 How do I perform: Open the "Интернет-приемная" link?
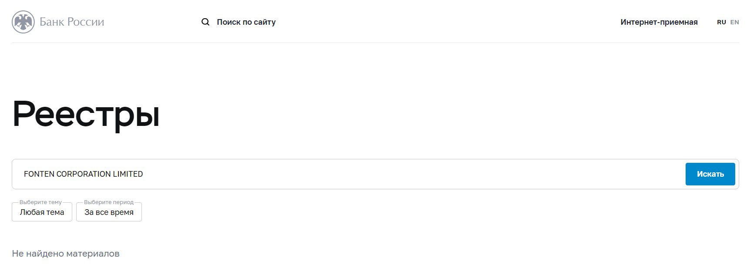click(x=659, y=22)
